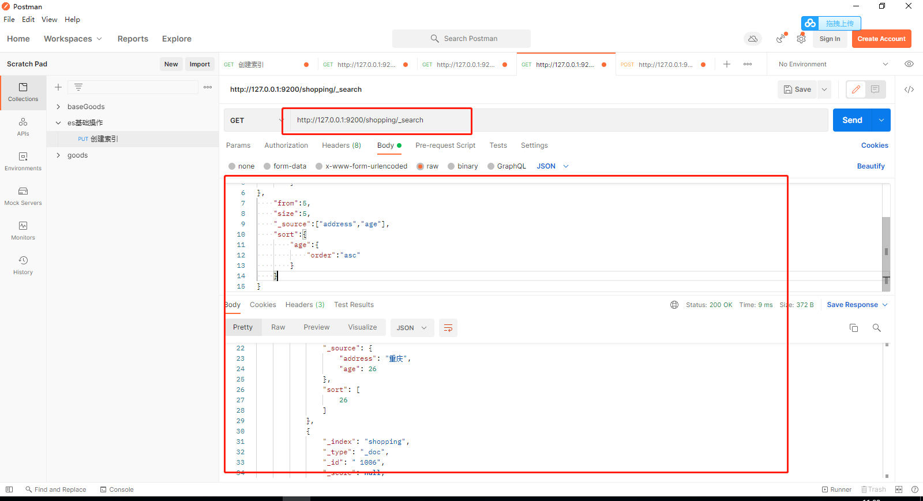Click the Beautify link
The width and height of the screenshot is (923, 501).
871,166
